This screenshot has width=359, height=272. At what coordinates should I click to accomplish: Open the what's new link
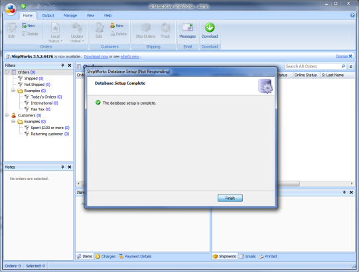click(130, 57)
